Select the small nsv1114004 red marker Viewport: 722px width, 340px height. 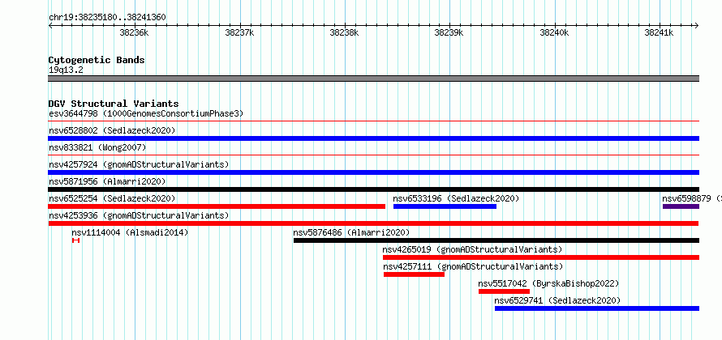[x=76, y=240]
